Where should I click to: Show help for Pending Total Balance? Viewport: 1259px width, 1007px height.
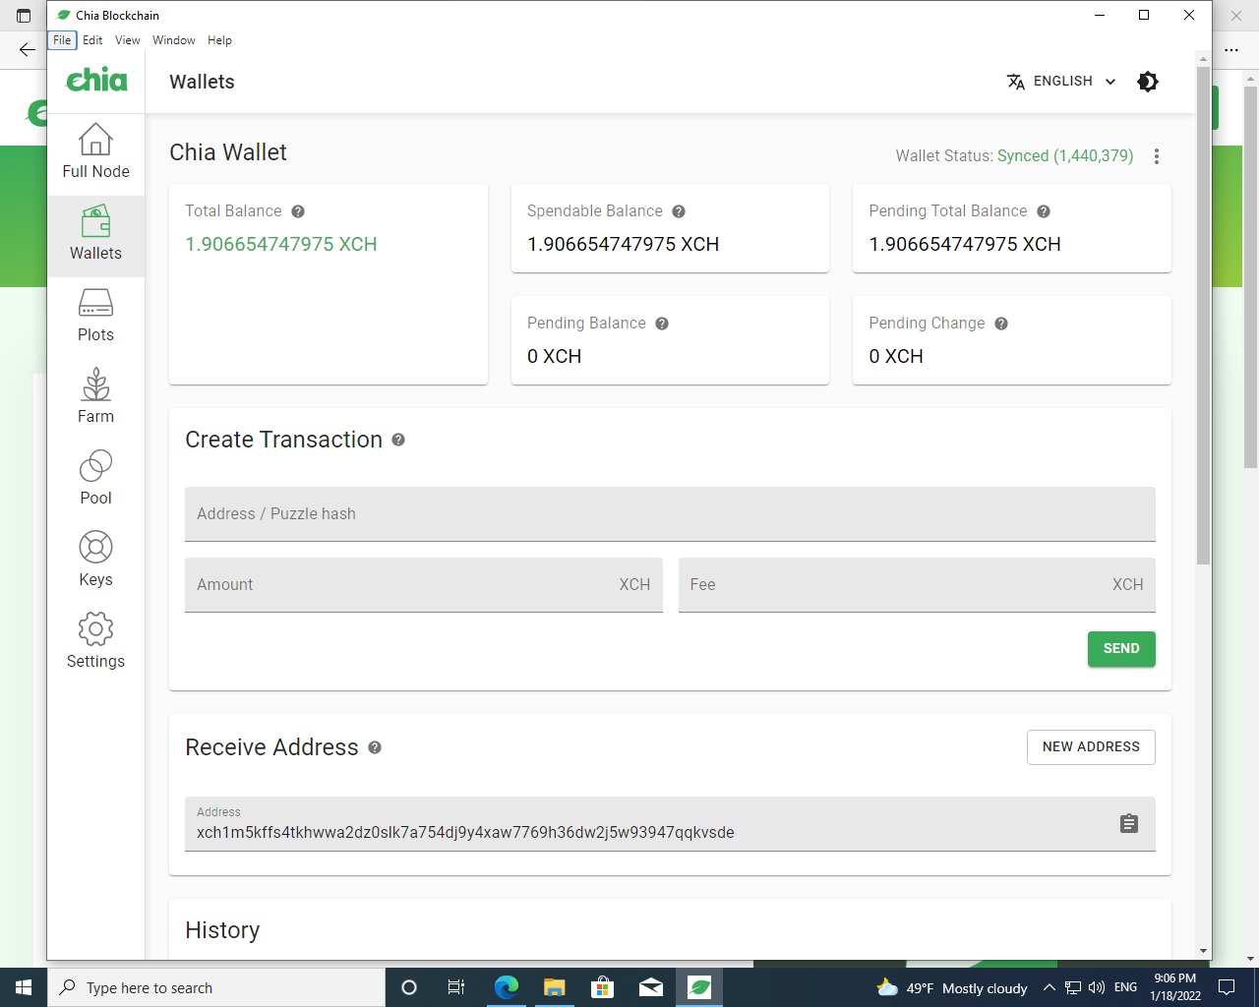[x=1044, y=211]
